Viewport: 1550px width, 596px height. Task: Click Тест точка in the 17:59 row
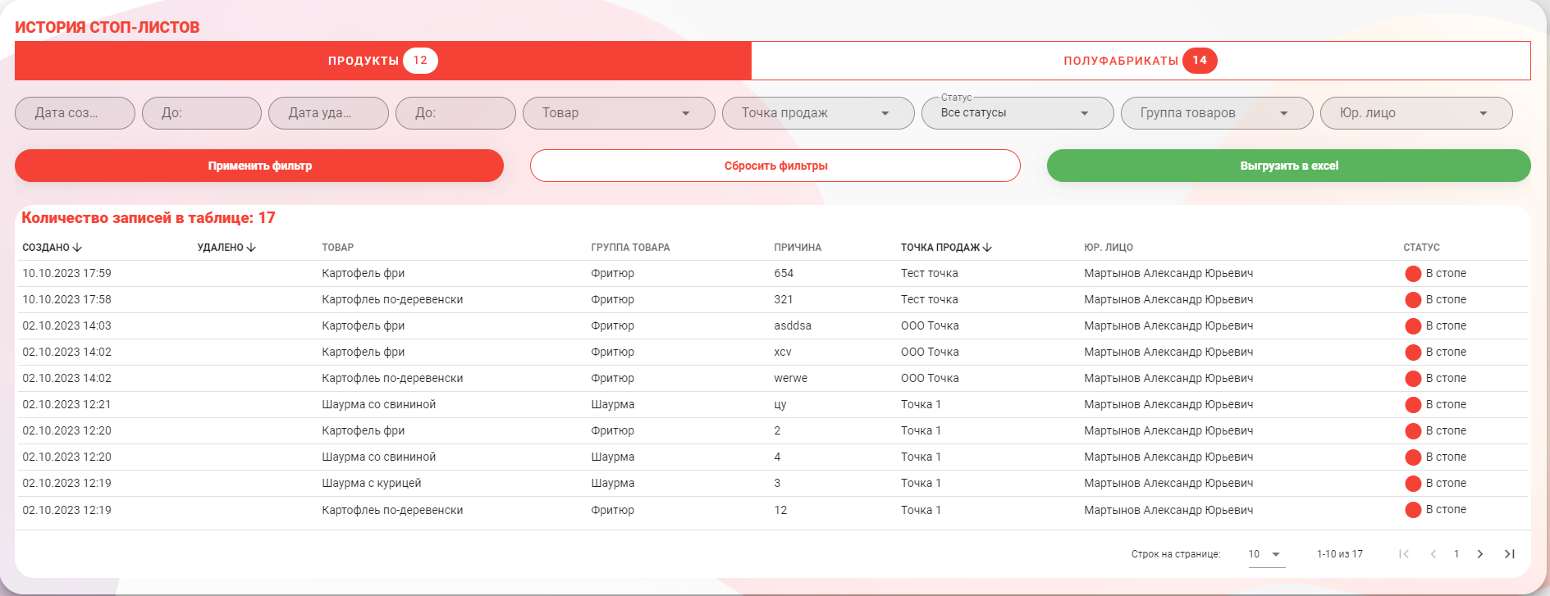930,274
